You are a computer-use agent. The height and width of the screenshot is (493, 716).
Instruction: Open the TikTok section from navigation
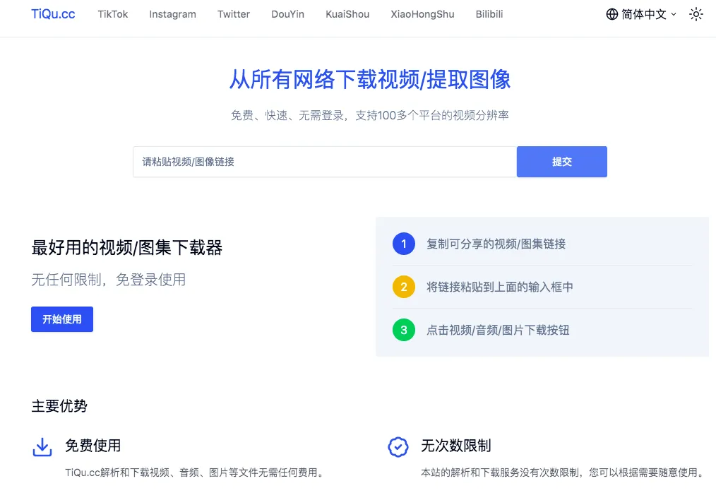click(x=113, y=14)
